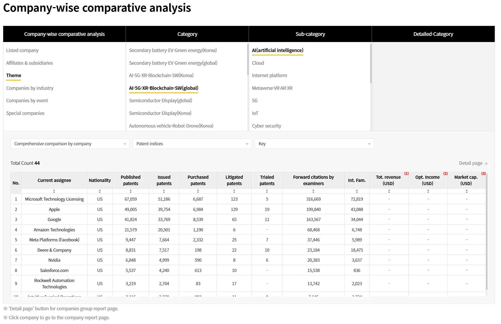
Task: Open Google company report
Action: [x=54, y=219]
